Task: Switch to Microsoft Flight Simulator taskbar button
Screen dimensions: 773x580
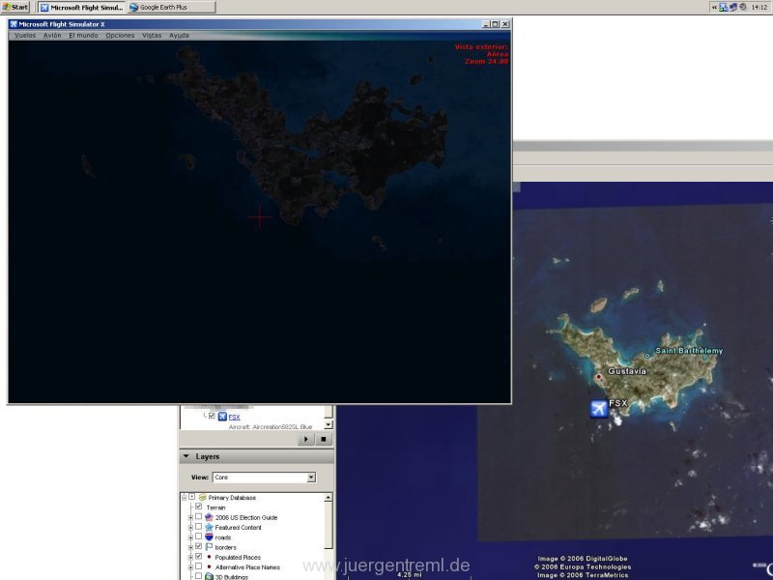Action: pyautogui.click(x=81, y=8)
